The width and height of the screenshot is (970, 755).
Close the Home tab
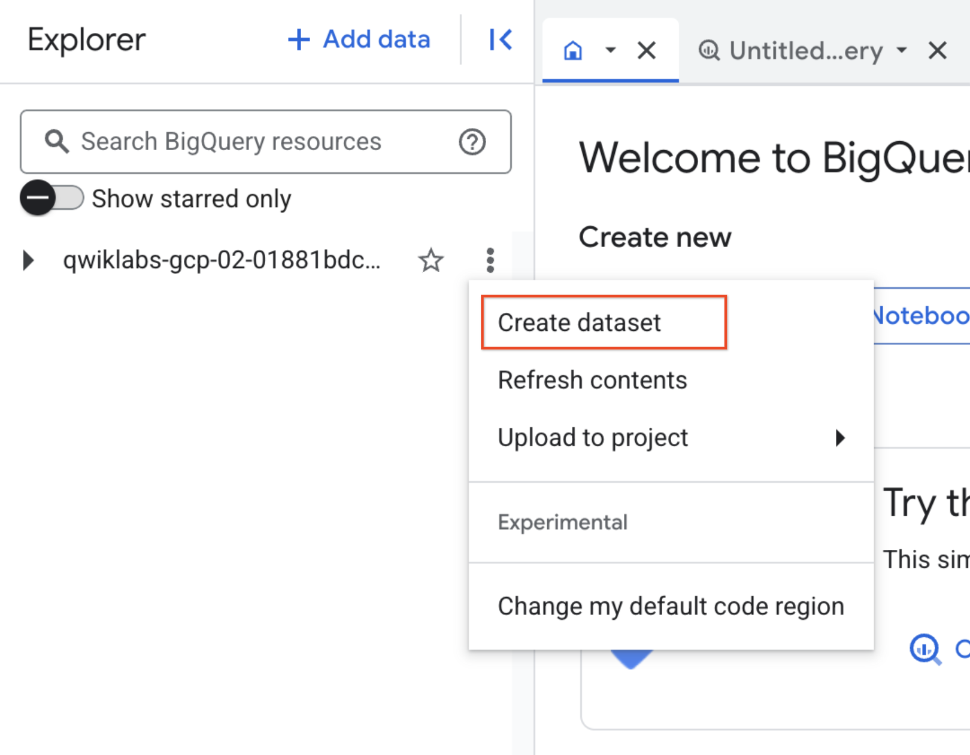(x=647, y=51)
